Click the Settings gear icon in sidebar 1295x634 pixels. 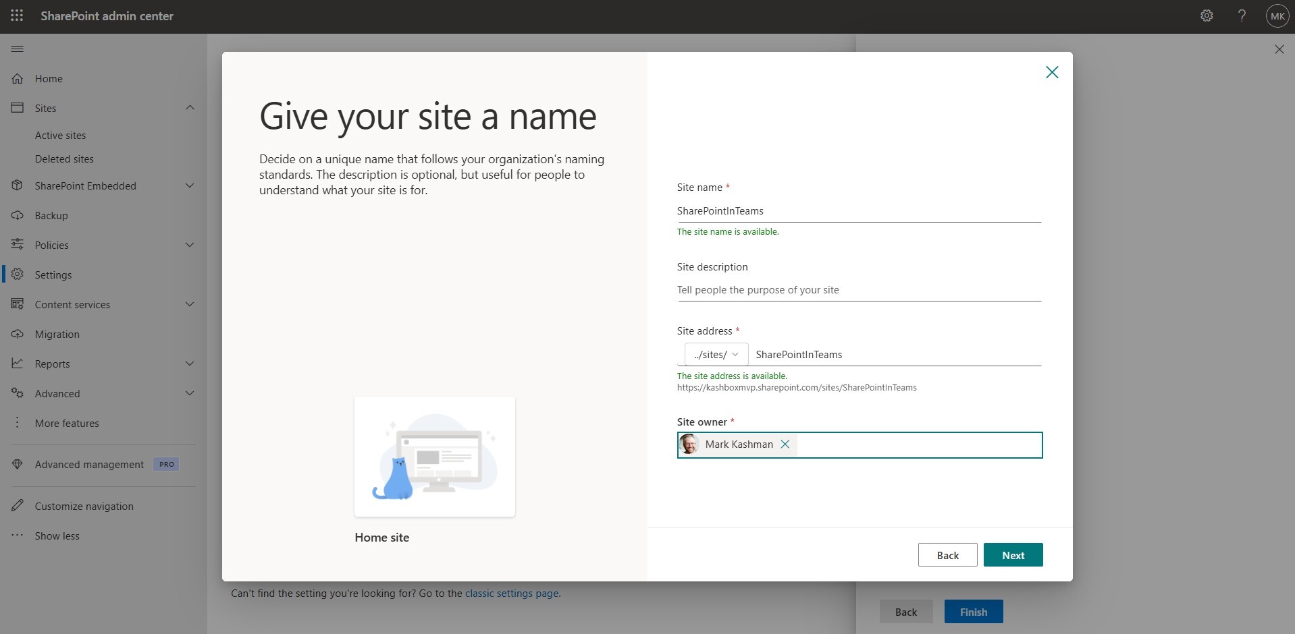point(18,274)
